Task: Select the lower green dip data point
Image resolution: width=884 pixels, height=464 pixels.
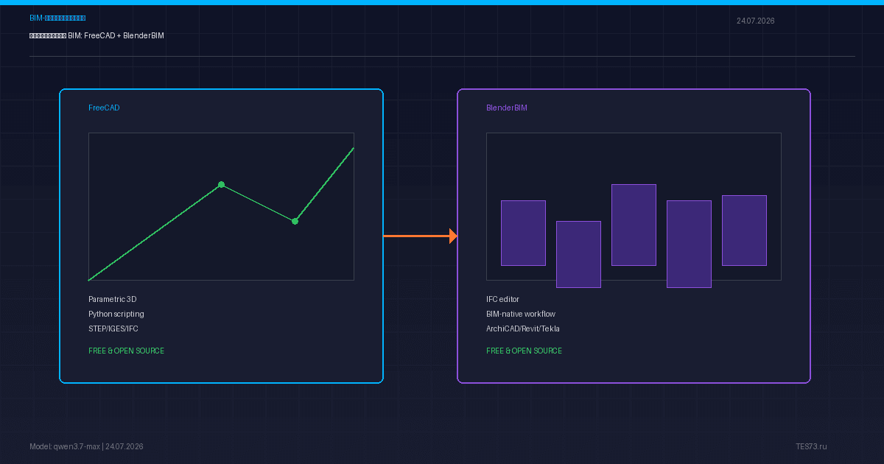Action: tap(295, 221)
